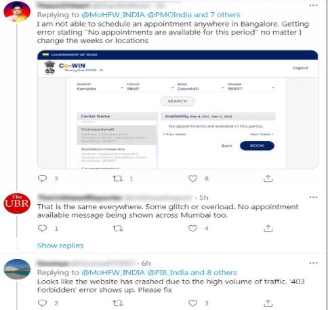
Task: Like the 403 Forbidden error tweet
Action: 192,303
